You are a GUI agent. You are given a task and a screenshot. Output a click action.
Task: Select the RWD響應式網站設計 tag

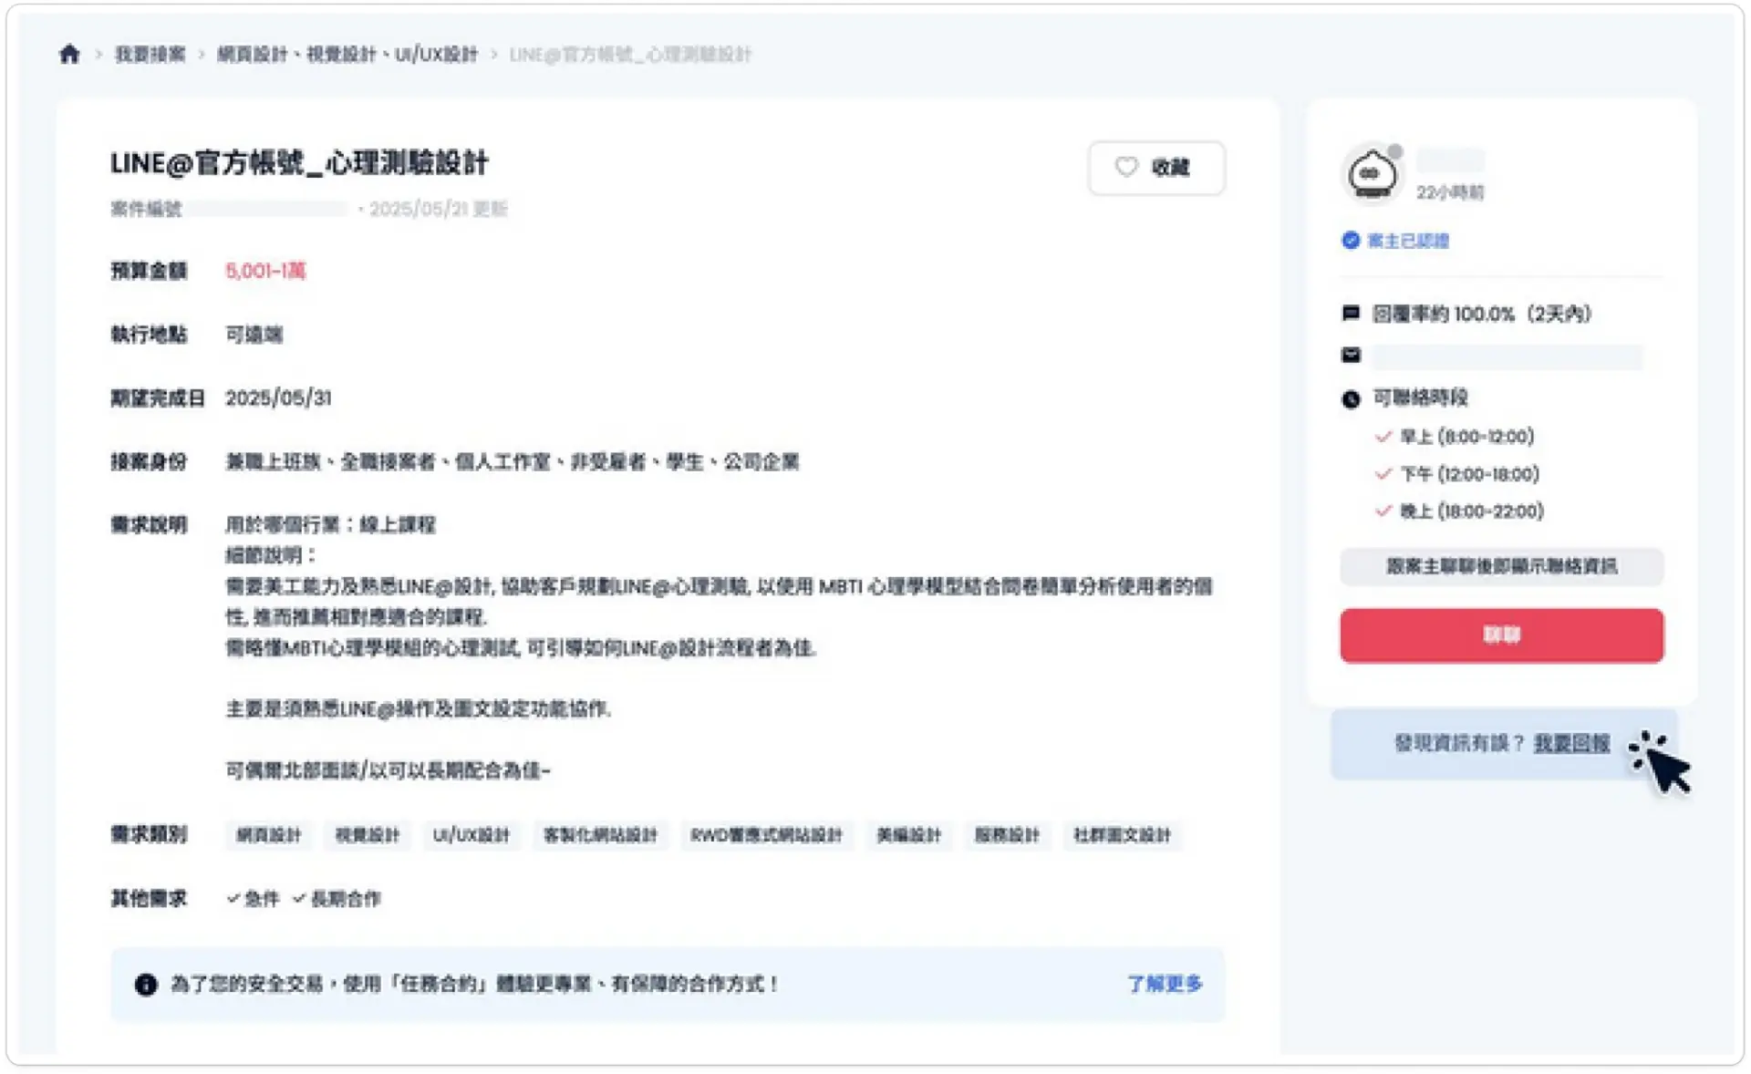point(766,835)
